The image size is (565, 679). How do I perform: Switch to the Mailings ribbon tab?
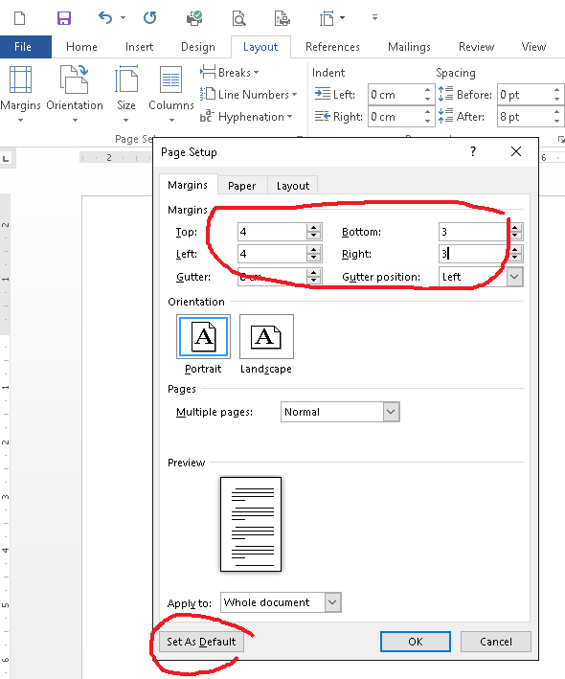(409, 47)
